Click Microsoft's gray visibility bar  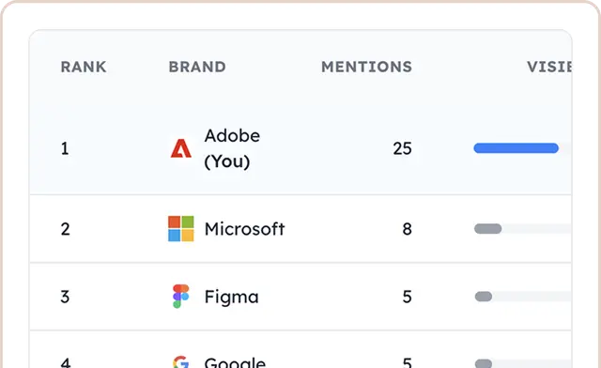point(488,229)
